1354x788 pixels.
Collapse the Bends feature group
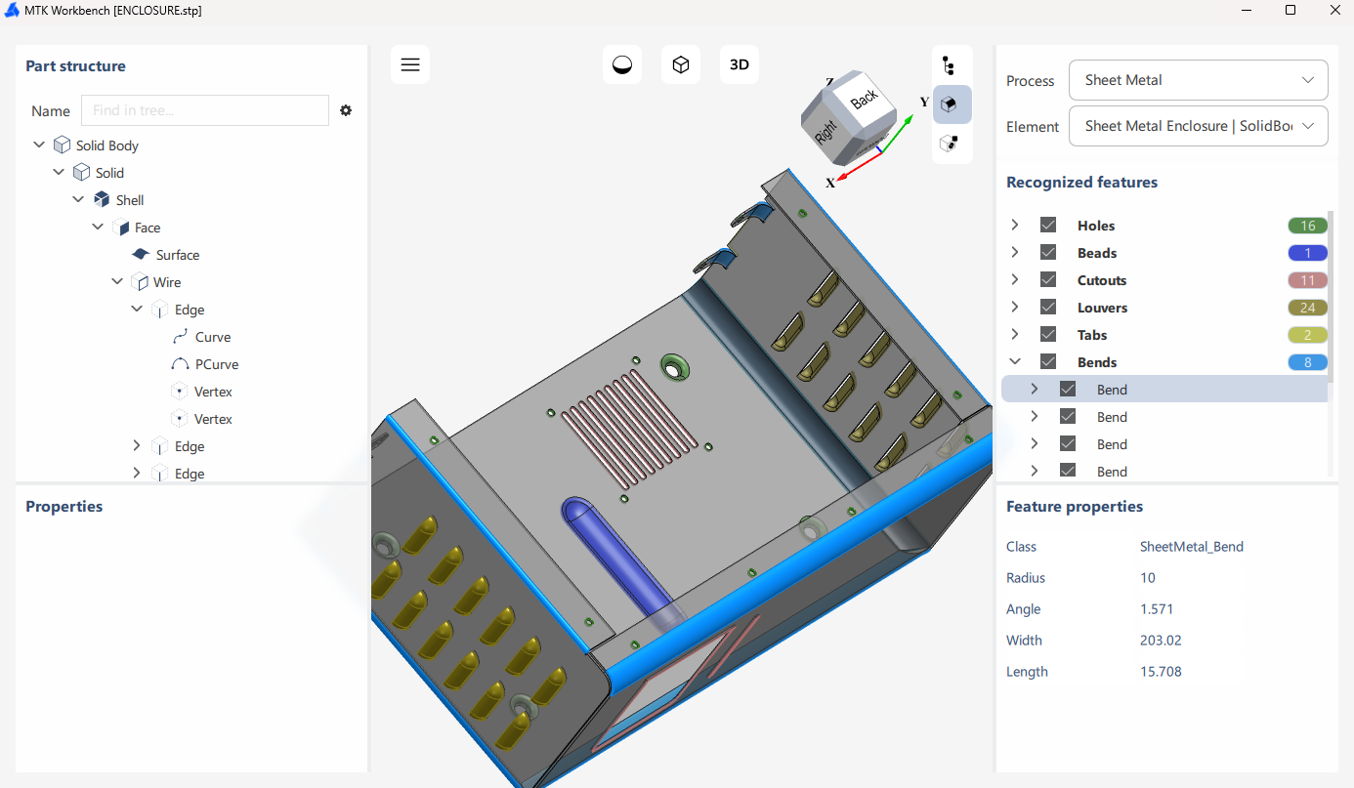pyautogui.click(x=1014, y=360)
